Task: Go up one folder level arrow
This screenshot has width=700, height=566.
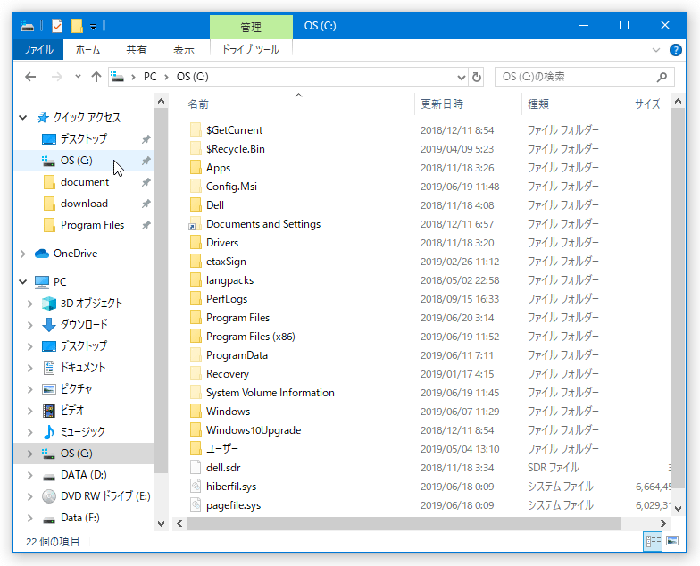Action: click(x=96, y=77)
